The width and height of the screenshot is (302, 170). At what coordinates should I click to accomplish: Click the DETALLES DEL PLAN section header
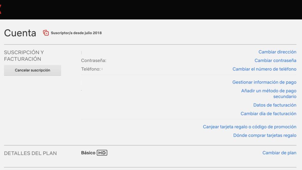click(30, 153)
